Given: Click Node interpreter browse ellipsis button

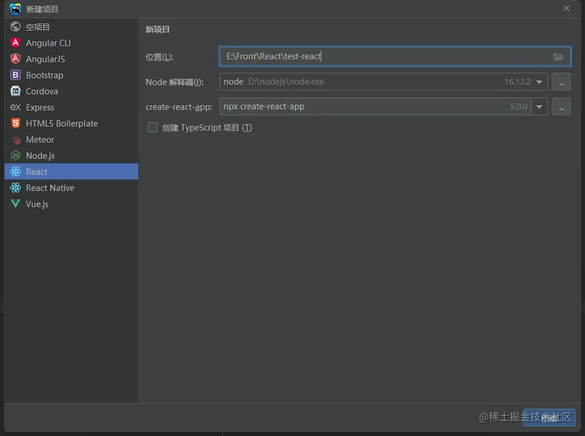Looking at the screenshot, I should 561,82.
